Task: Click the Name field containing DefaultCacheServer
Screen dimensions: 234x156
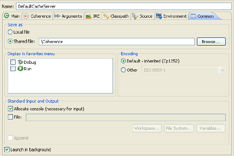Action: pos(124,6)
